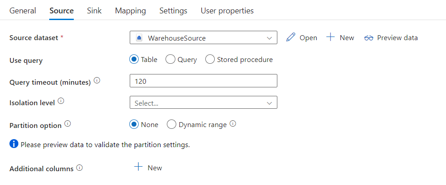Screen dimensions: 446x185
Task: Select the Stored procedure radio button
Action: click(x=210, y=59)
